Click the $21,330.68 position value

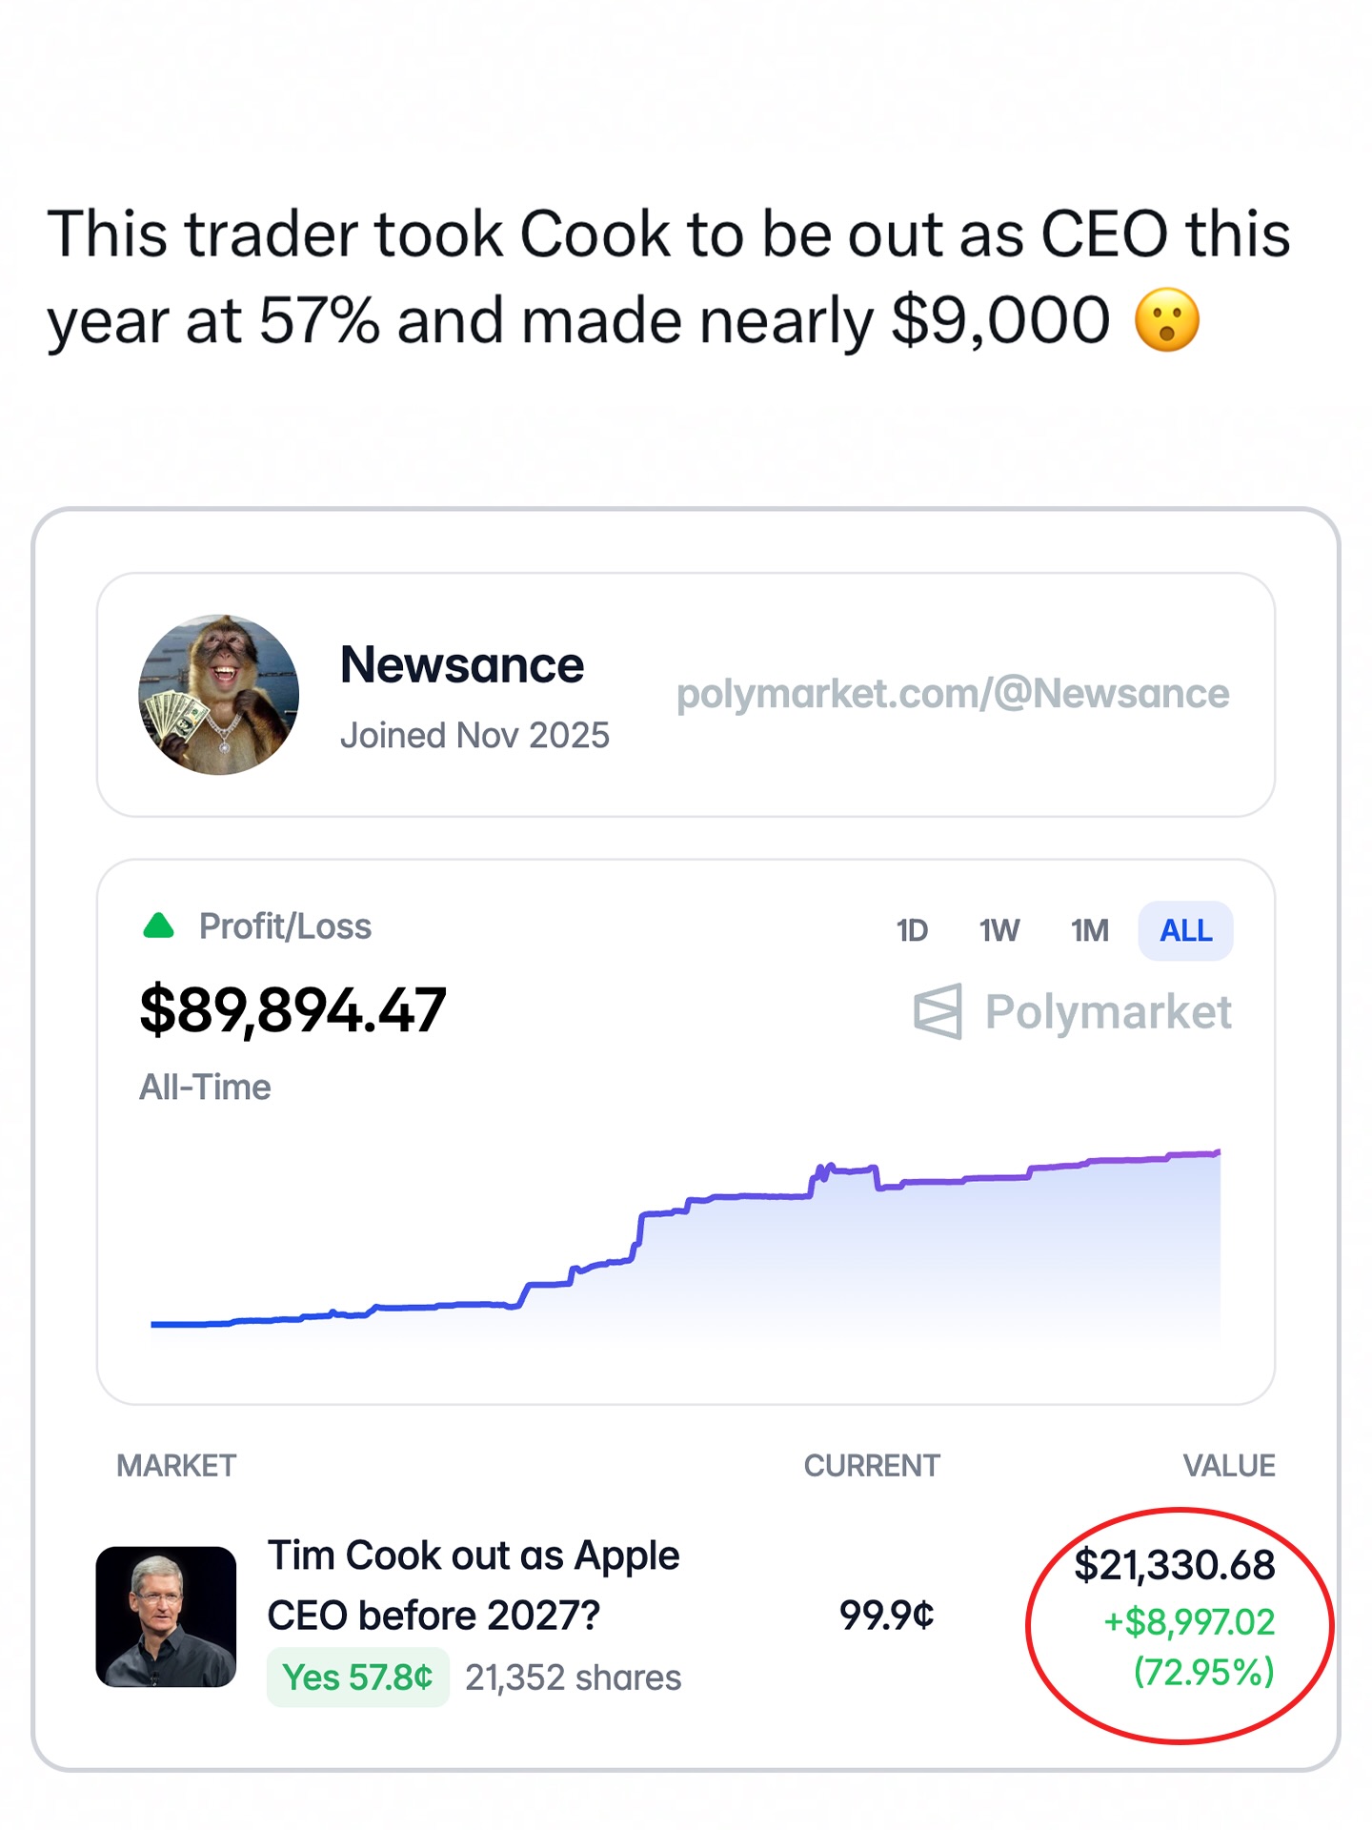pyautogui.click(x=1174, y=1565)
